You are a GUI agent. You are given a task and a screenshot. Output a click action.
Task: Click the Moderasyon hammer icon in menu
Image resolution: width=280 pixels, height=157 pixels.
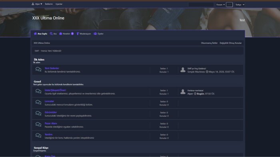[x=78, y=33]
